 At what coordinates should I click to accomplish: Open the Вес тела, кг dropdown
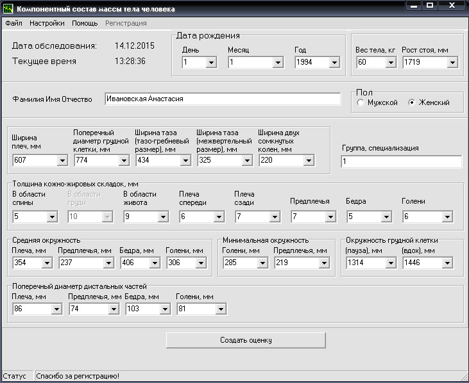pyautogui.click(x=391, y=63)
